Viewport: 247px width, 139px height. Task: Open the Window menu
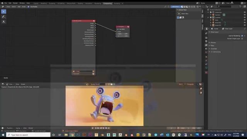tap(22, 3)
